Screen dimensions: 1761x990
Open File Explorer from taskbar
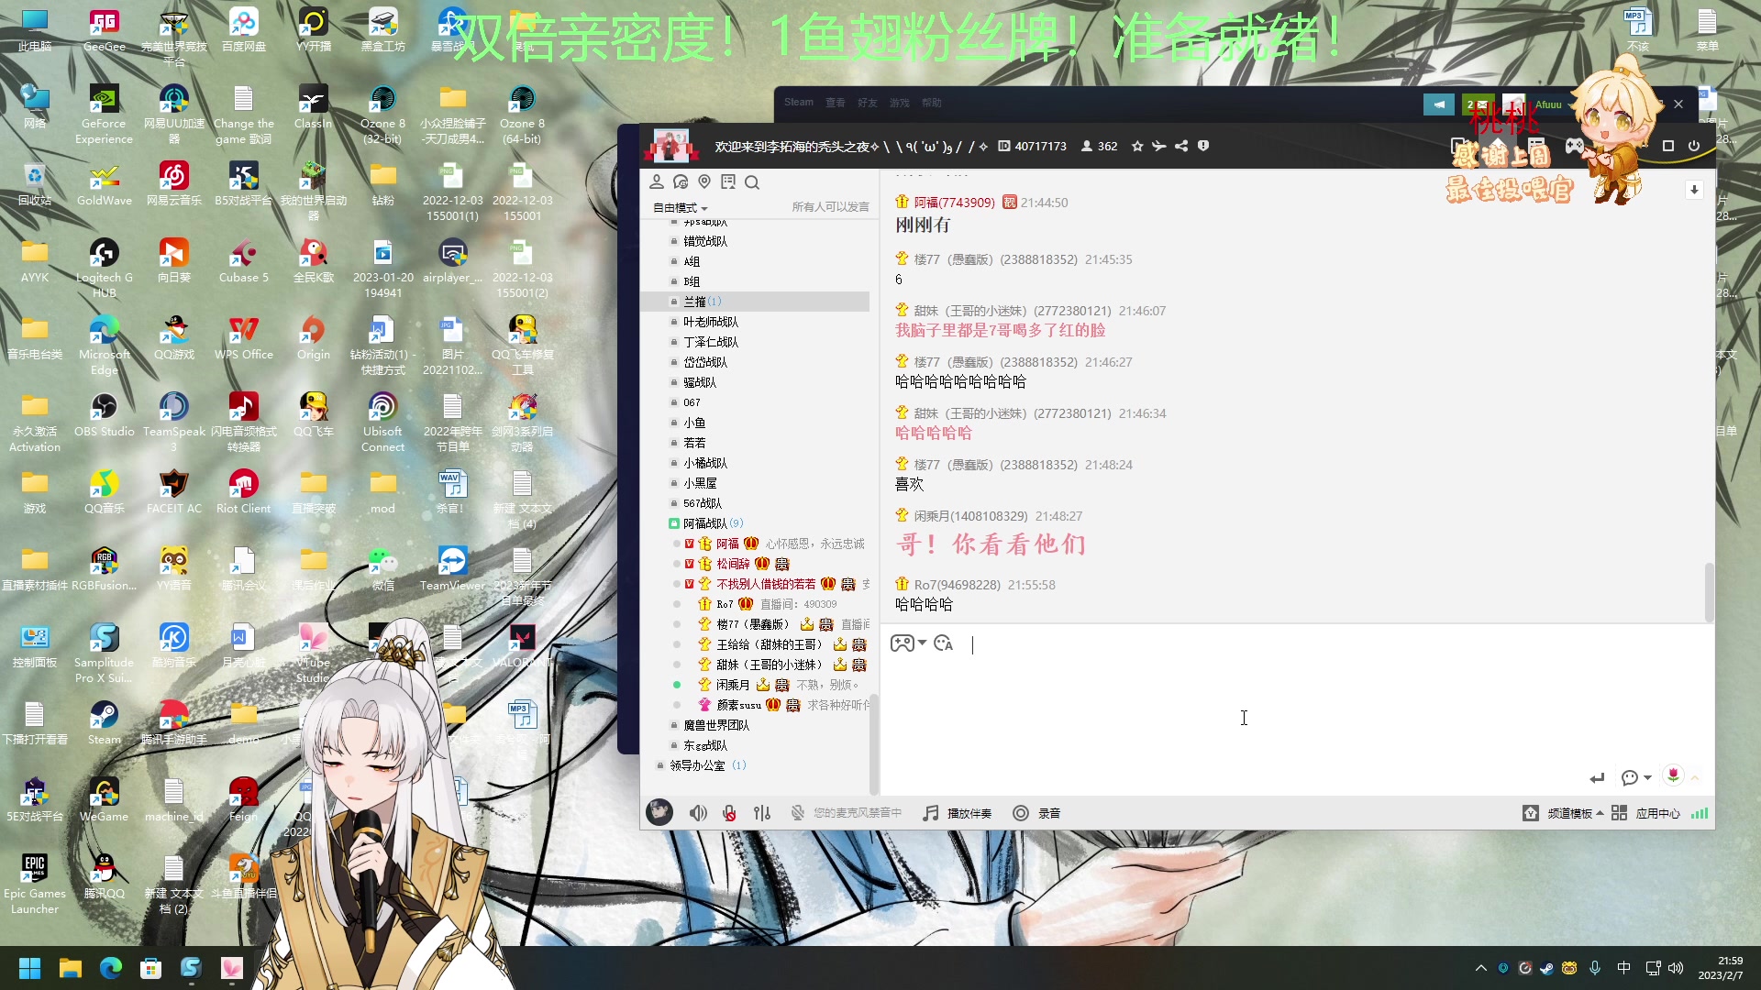point(71,968)
